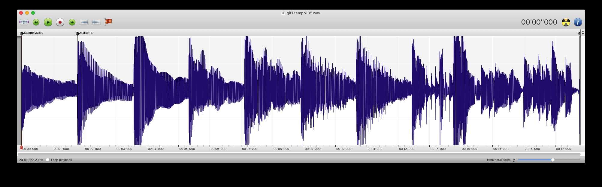
Task: Open the blue info inspector
Action: click(578, 22)
